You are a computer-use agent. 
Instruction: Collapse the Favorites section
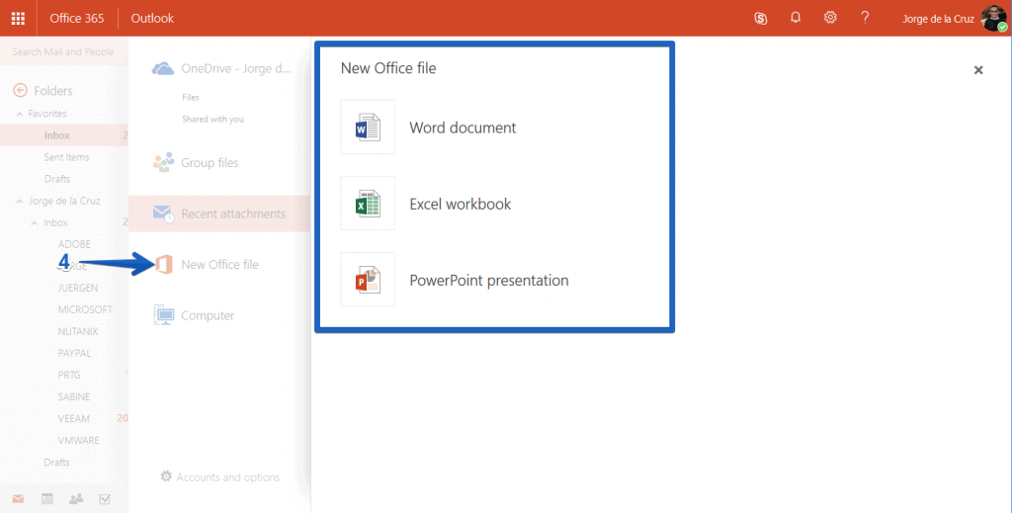(20, 114)
